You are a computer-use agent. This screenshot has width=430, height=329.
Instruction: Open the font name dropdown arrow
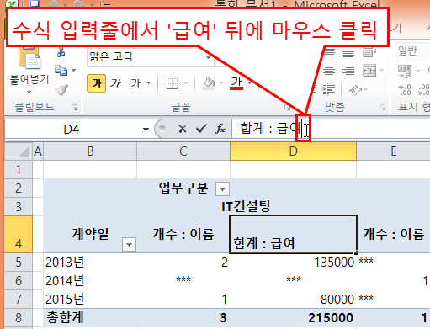[208, 57]
